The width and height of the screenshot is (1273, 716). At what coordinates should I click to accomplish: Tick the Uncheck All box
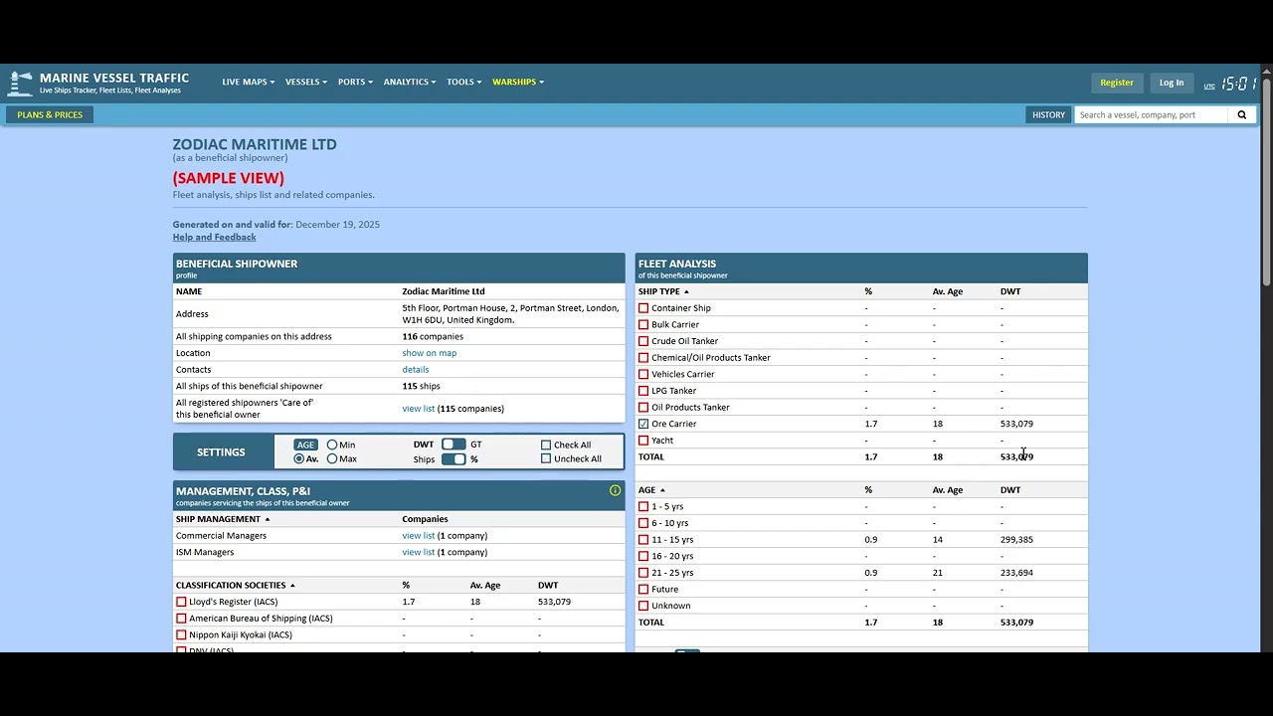pyautogui.click(x=546, y=458)
